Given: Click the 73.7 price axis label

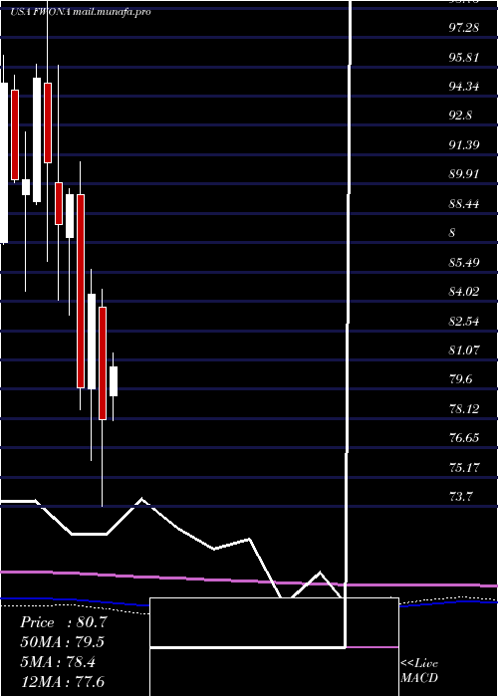Looking at the screenshot, I should click(460, 497).
